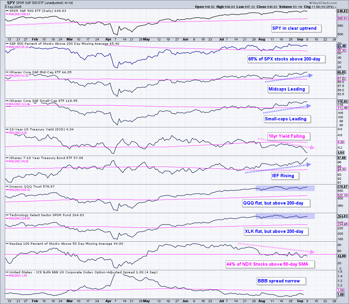Click 'S&P 500 Percent of Stocks Above 200 Day' title
349x304 pixels.
(64, 44)
